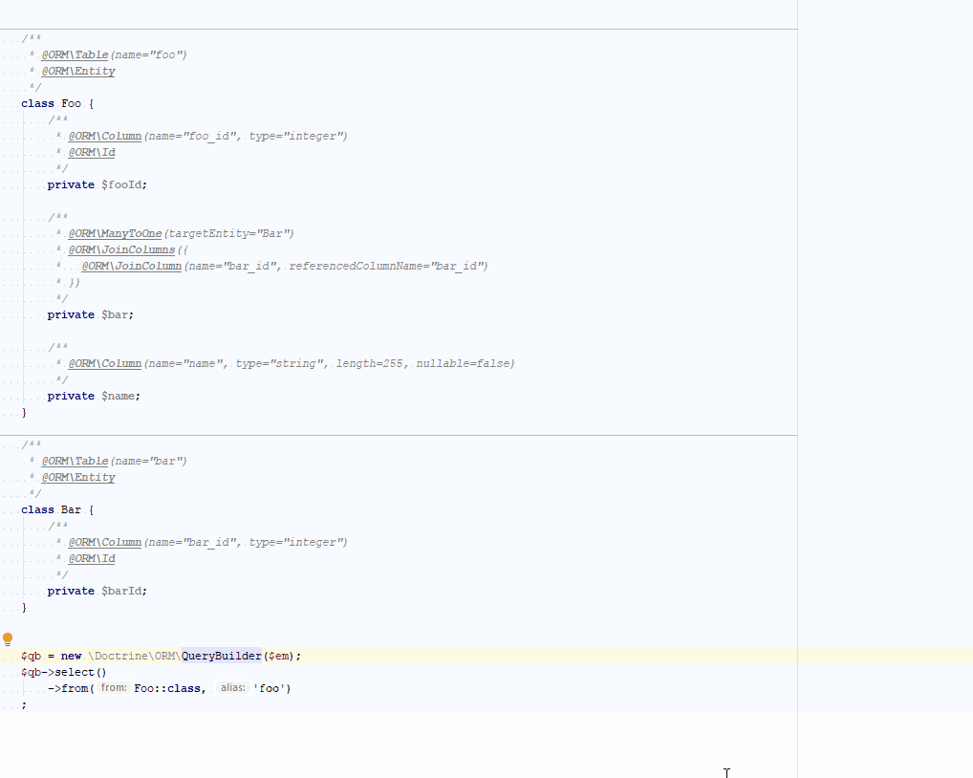Click the 'alias:' parameter hint
This screenshot has height=778, width=973.
click(x=232, y=688)
